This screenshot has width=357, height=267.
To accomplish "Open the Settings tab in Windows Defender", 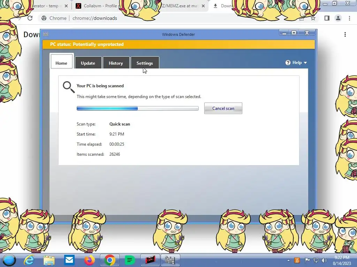I will (145, 63).
